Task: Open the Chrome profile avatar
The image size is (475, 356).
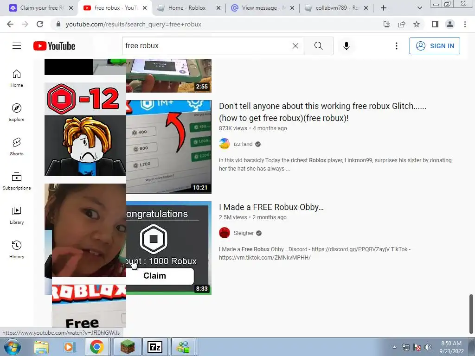Action: pos(450,24)
